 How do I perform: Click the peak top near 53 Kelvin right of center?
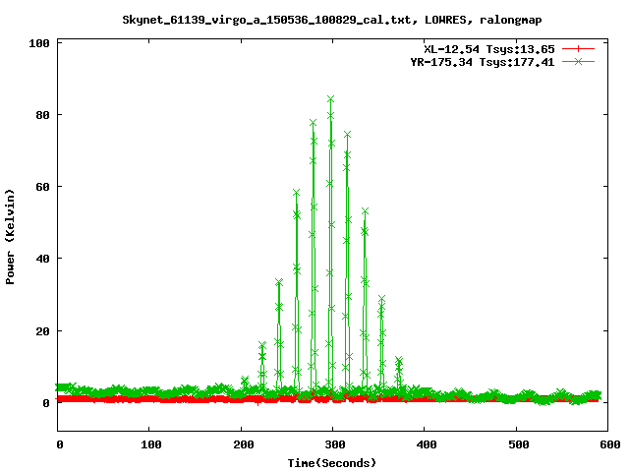pyautogui.click(x=365, y=211)
